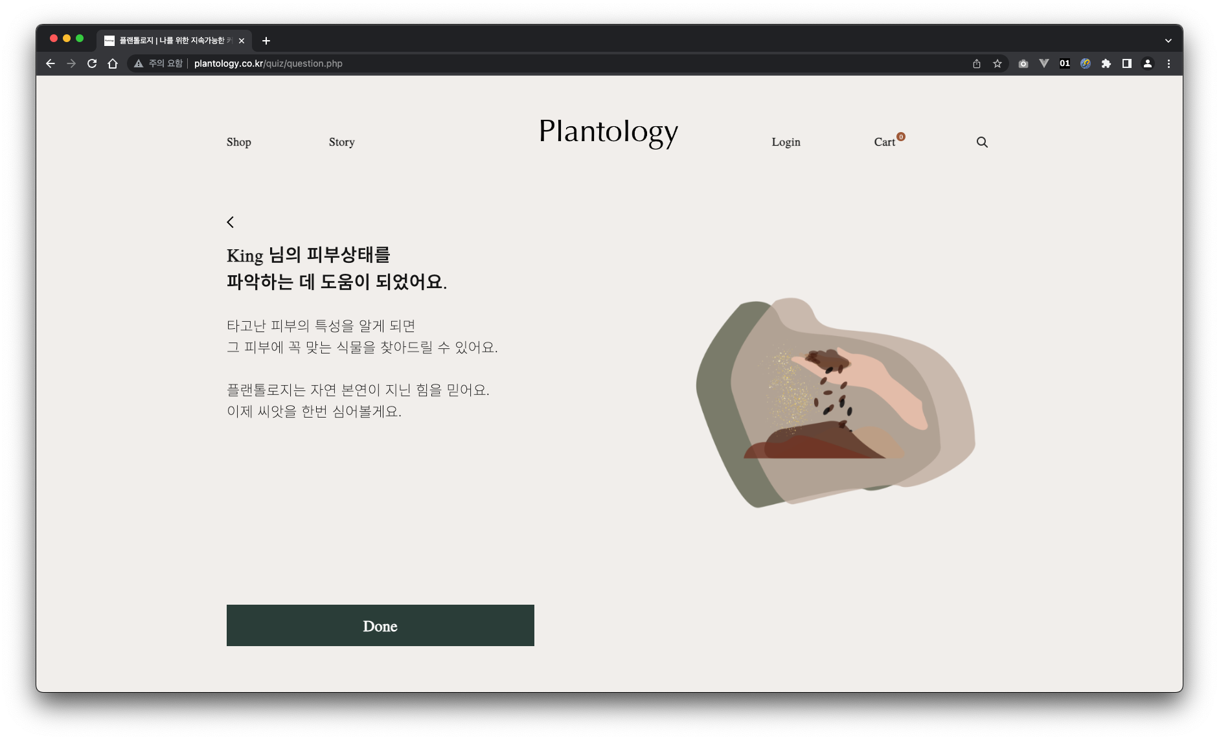The image size is (1219, 740).
Task: Click the site search magnifier icon
Action: tap(983, 142)
